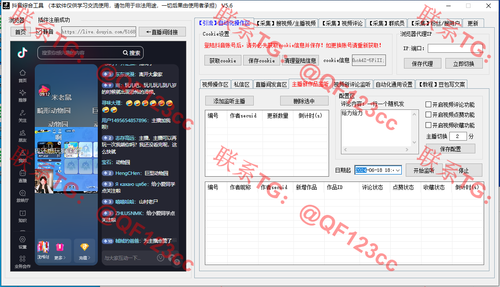The width and height of the screenshot is (500, 287).
Task: Open the 日期起 date dropdown arrow
Action: coord(398,170)
